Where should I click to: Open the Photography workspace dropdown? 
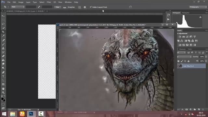tap(198, 7)
